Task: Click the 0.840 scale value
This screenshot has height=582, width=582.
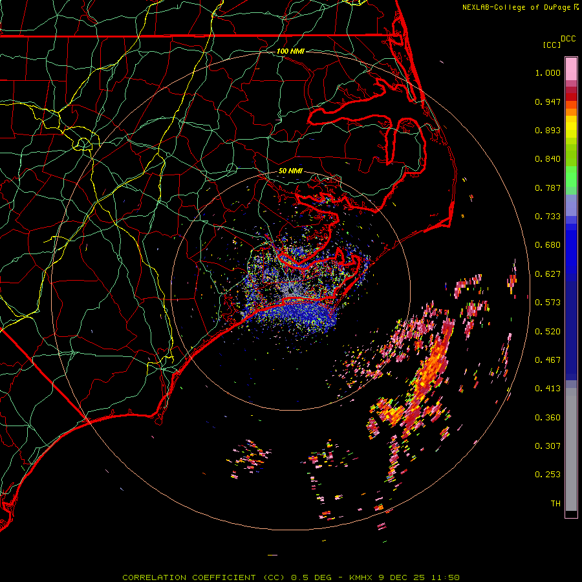Action: (x=548, y=159)
